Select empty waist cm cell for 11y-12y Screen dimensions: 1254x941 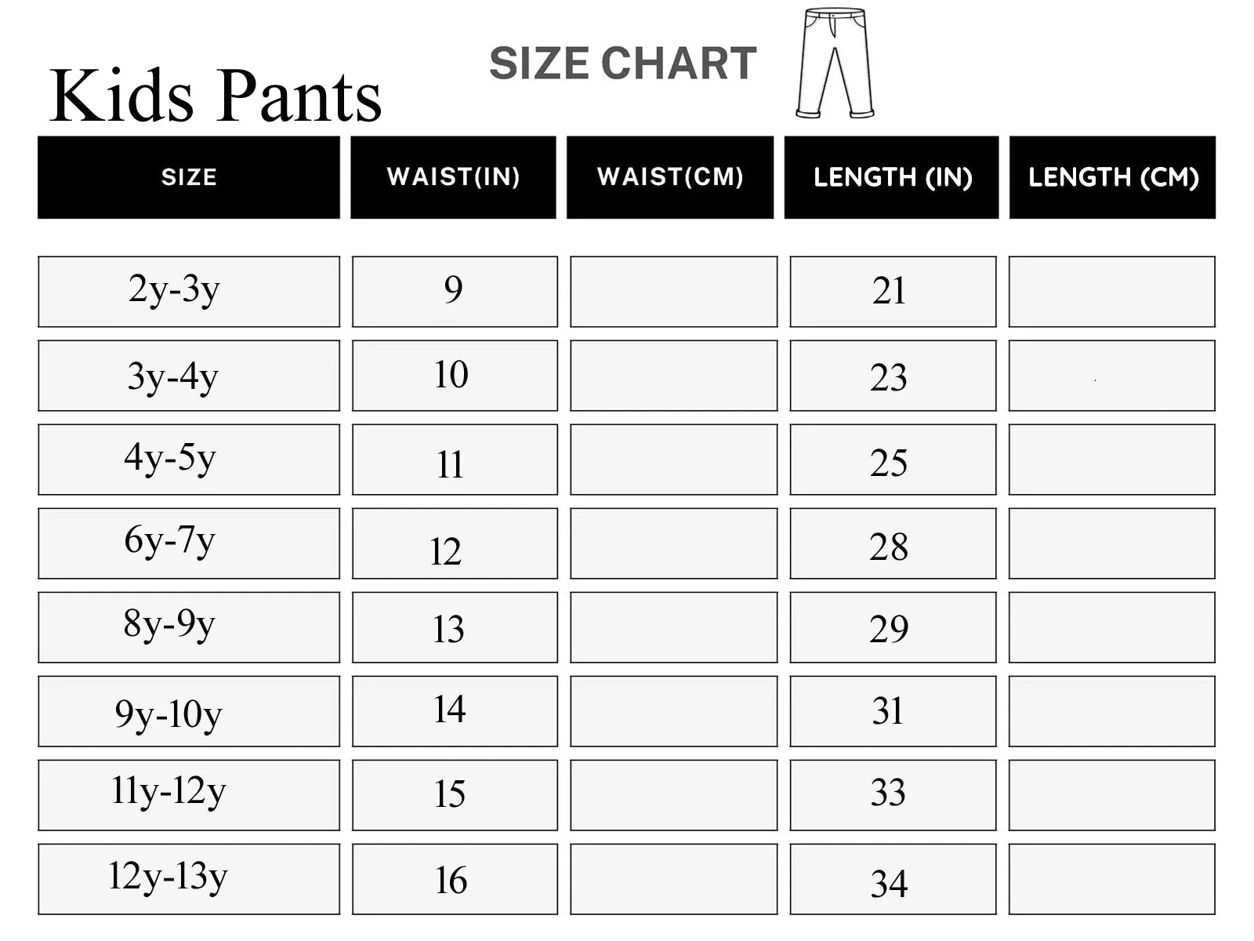tap(674, 795)
